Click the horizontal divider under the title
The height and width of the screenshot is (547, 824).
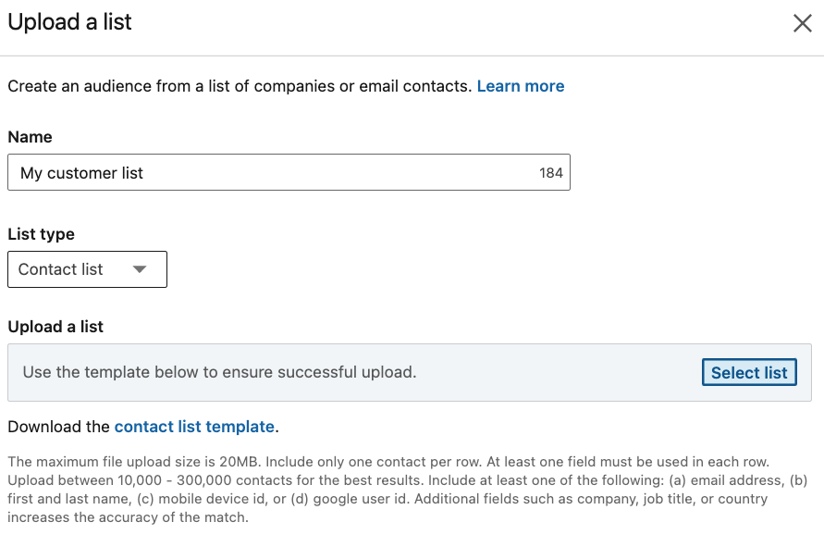(412, 56)
